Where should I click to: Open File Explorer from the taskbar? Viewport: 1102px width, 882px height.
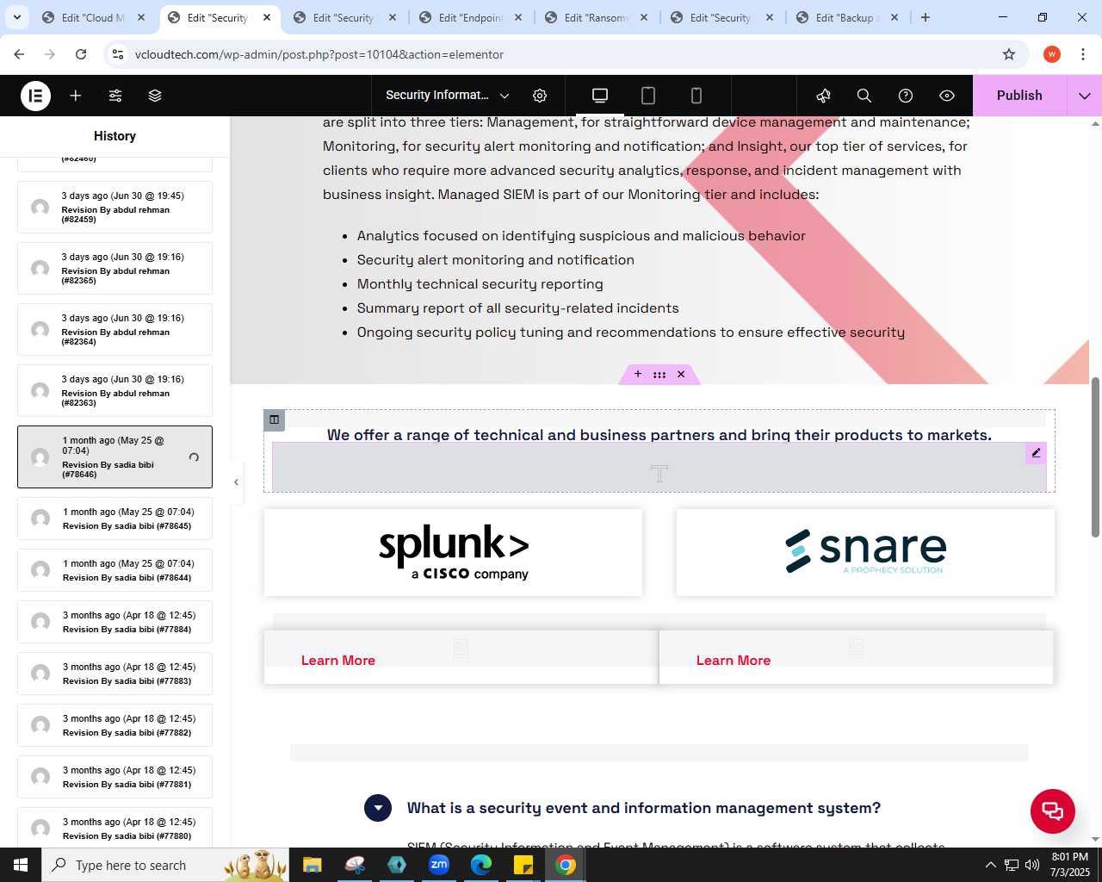[312, 865]
